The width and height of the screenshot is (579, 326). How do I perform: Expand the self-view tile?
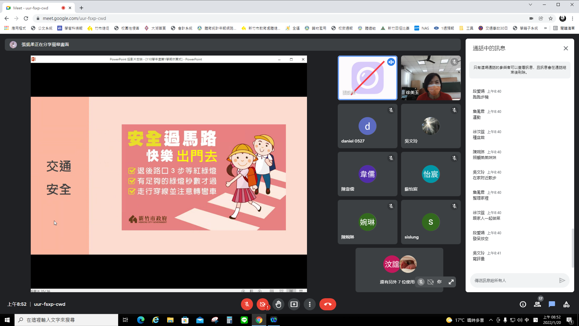tap(451, 282)
